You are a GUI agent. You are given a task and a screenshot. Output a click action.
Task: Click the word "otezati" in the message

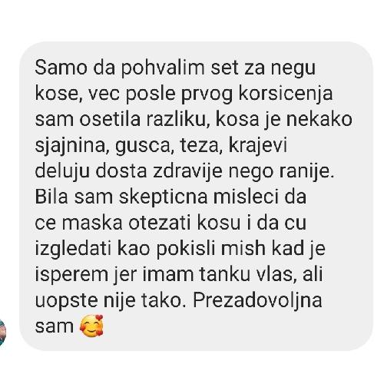tap(160, 223)
